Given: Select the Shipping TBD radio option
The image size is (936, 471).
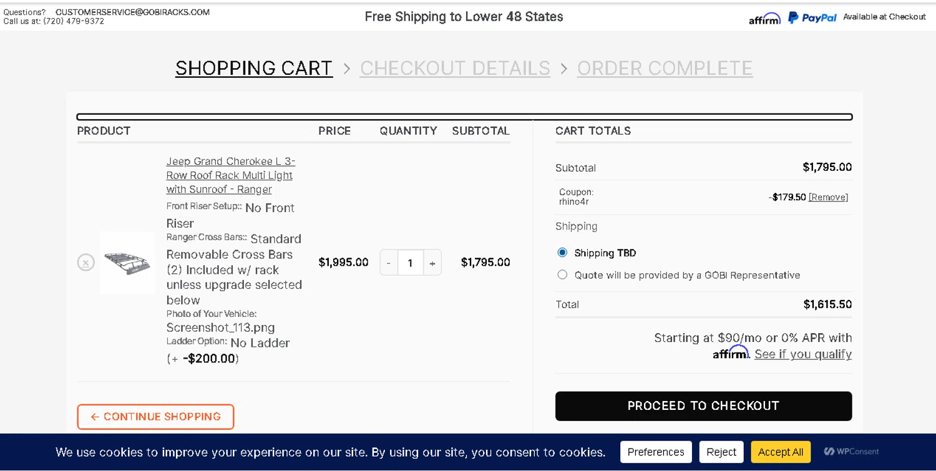Looking at the screenshot, I should [562, 253].
